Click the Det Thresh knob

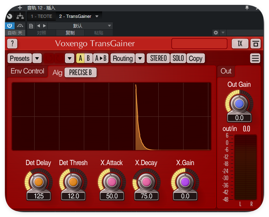click(x=73, y=182)
